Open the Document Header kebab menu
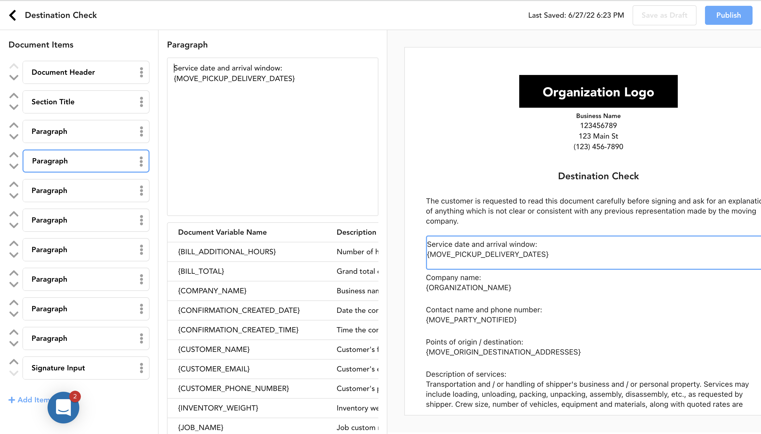761x434 pixels. tap(141, 72)
